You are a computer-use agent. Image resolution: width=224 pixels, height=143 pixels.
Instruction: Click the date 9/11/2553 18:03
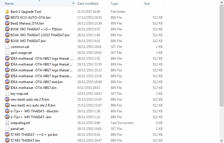[x=88, y=88]
